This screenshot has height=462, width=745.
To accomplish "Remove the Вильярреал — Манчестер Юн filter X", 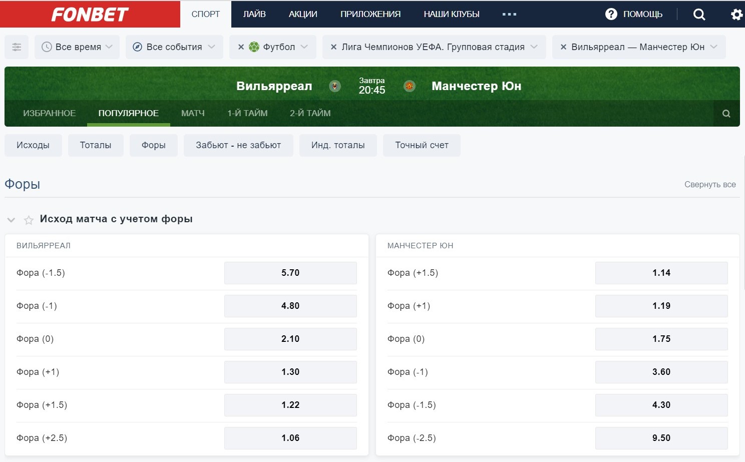I will click(x=563, y=47).
